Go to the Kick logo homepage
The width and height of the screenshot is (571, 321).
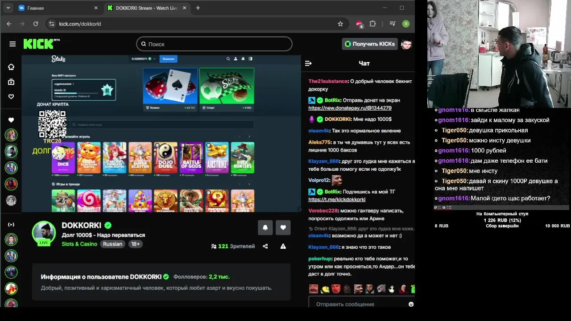click(39, 44)
